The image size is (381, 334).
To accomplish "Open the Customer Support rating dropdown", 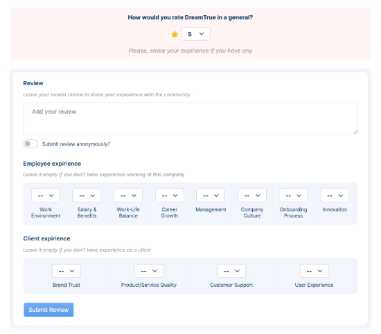I will [231, 271].
